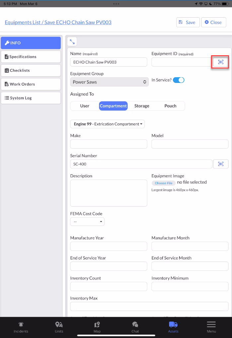This screenshot has height=338, width=232.
Task: Open the Incidents alarm icon in bottom bar
Action: click(x=21, y=325)
